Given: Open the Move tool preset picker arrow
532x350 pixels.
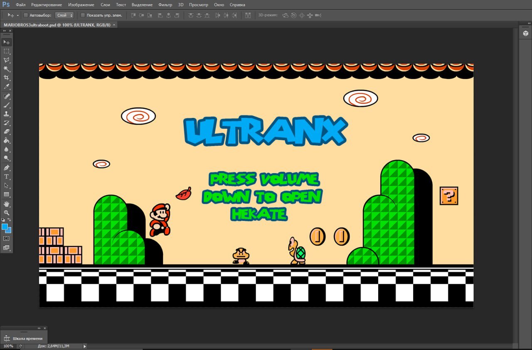Looking at the screenshot, I should click(18, 15).
